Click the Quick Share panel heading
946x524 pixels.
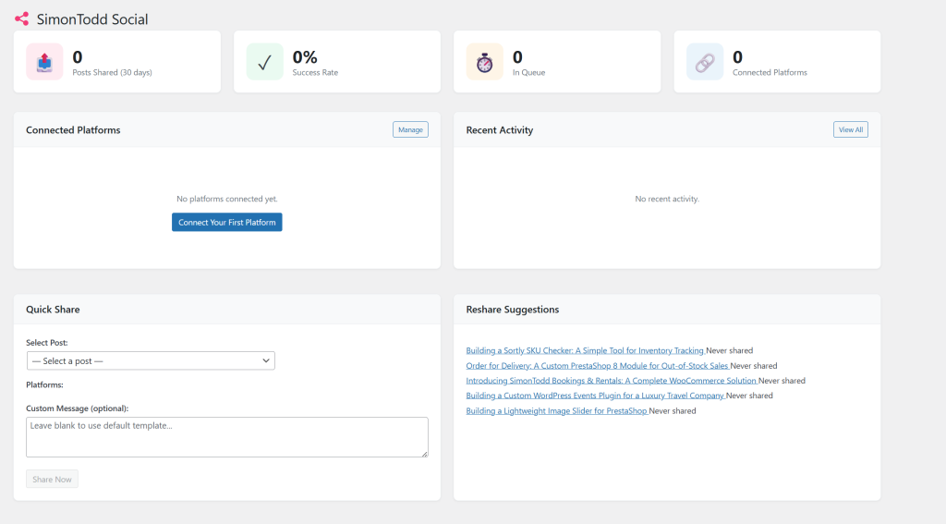click(x=53, y=310)
